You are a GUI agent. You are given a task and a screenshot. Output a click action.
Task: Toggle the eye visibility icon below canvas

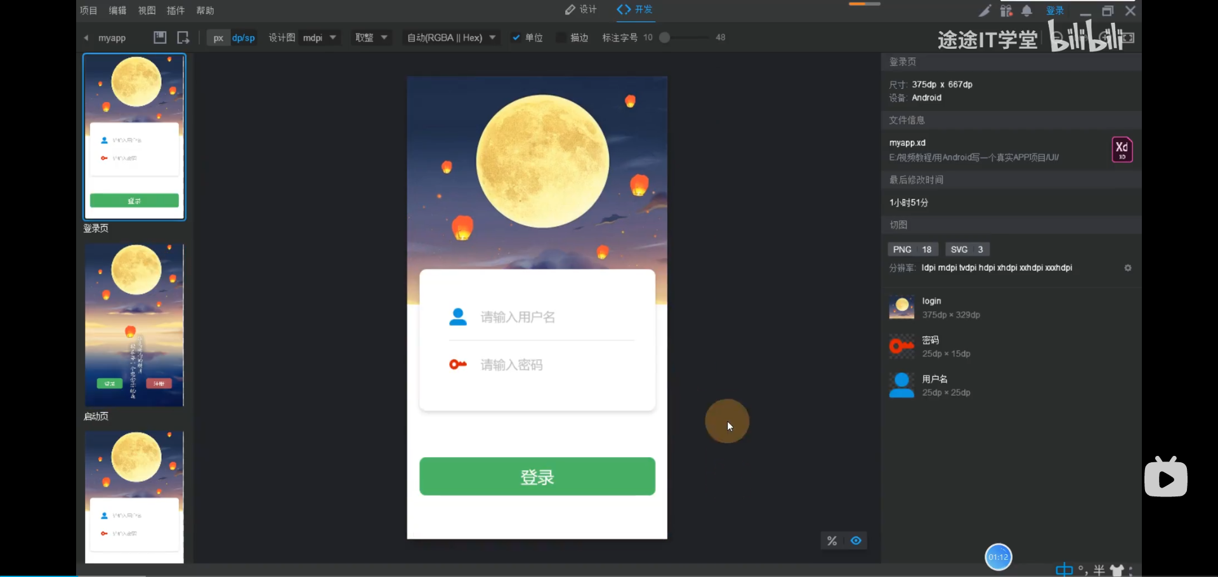click(x=856, y=541)
